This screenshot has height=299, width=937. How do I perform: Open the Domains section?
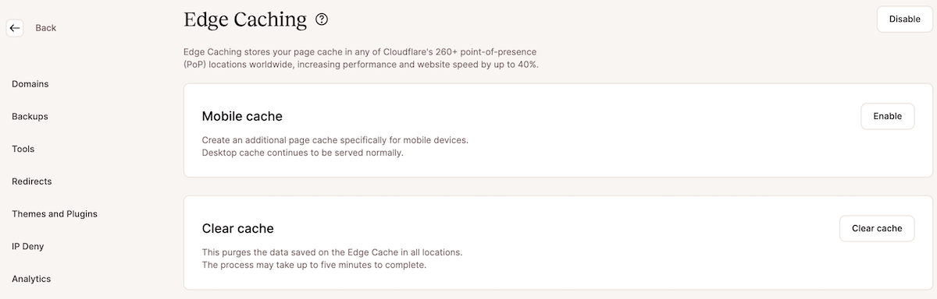30,84
